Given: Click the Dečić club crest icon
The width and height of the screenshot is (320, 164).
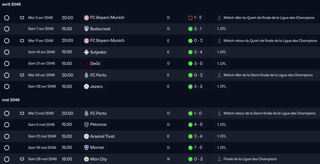Looking at the screenshot, I should coord(86,64).
